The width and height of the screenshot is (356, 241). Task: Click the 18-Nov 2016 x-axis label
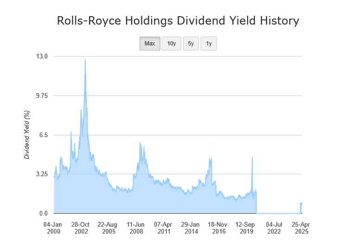click(218, 228)
